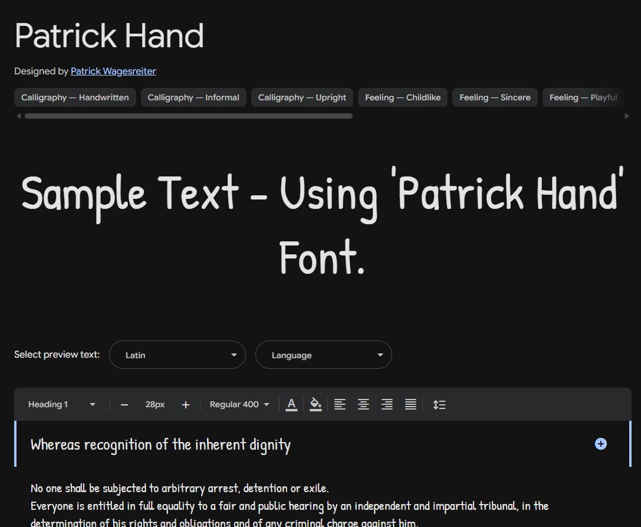Open Patrick Wagesreiter designer link
The height and width of the screenshot is (527, 641).
pos(113,71)
